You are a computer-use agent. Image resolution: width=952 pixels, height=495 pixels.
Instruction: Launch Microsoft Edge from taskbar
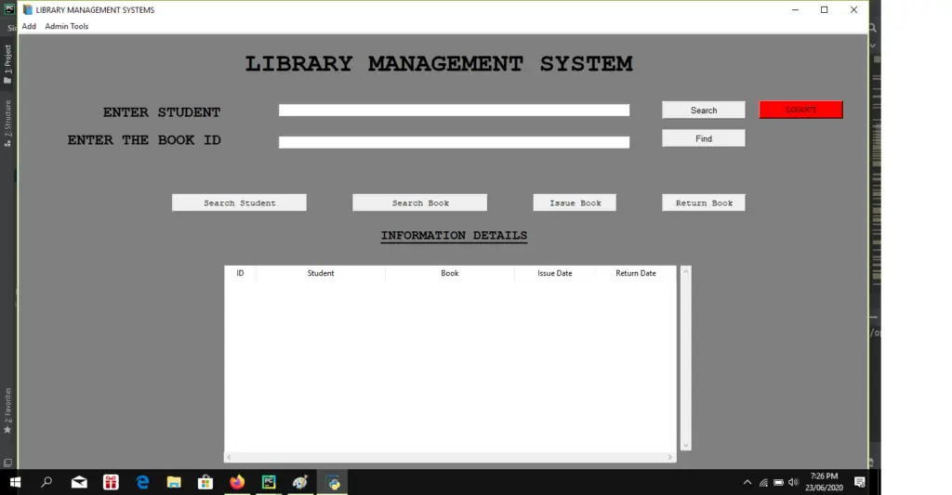click(x=142, y=482)
